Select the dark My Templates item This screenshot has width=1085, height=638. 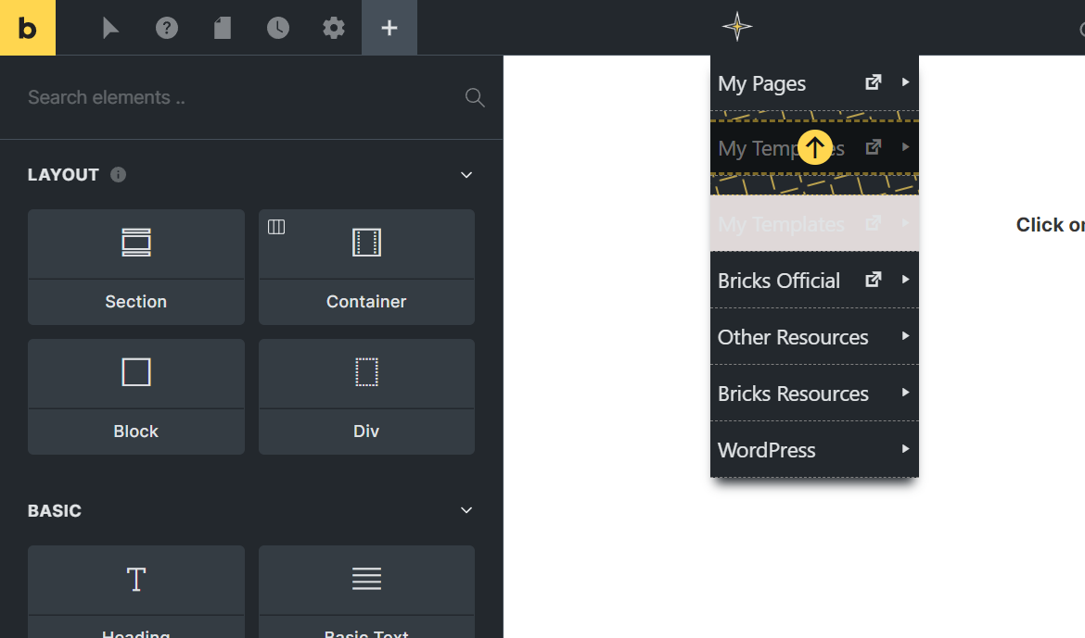[814, 148]
